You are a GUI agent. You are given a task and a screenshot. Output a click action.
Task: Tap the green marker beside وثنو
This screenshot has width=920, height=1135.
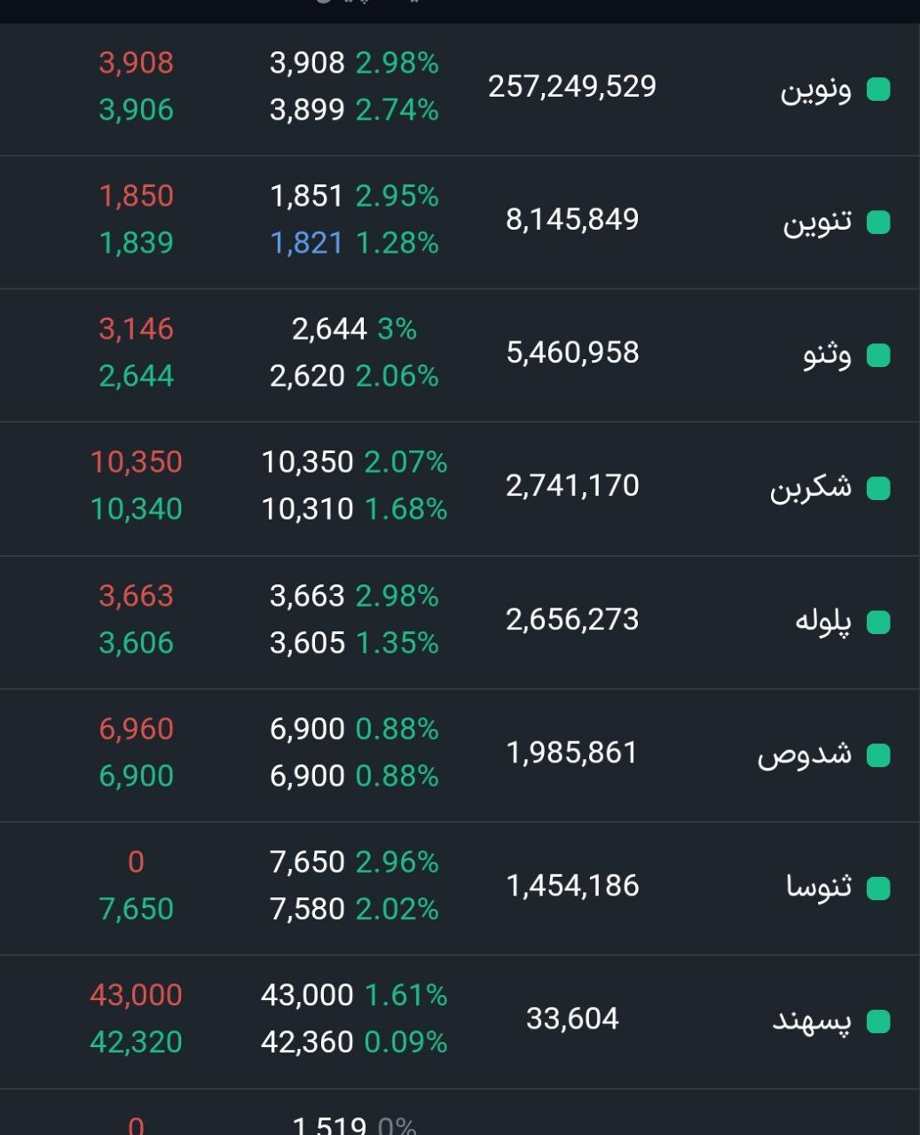[x=877, y=356]
